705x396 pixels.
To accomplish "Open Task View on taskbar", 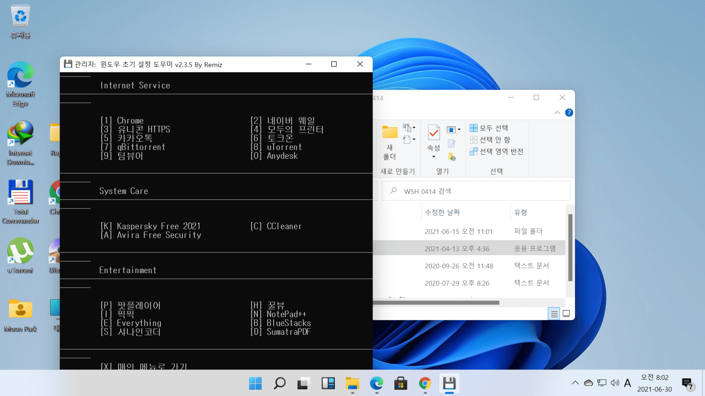I will point(303,383).
